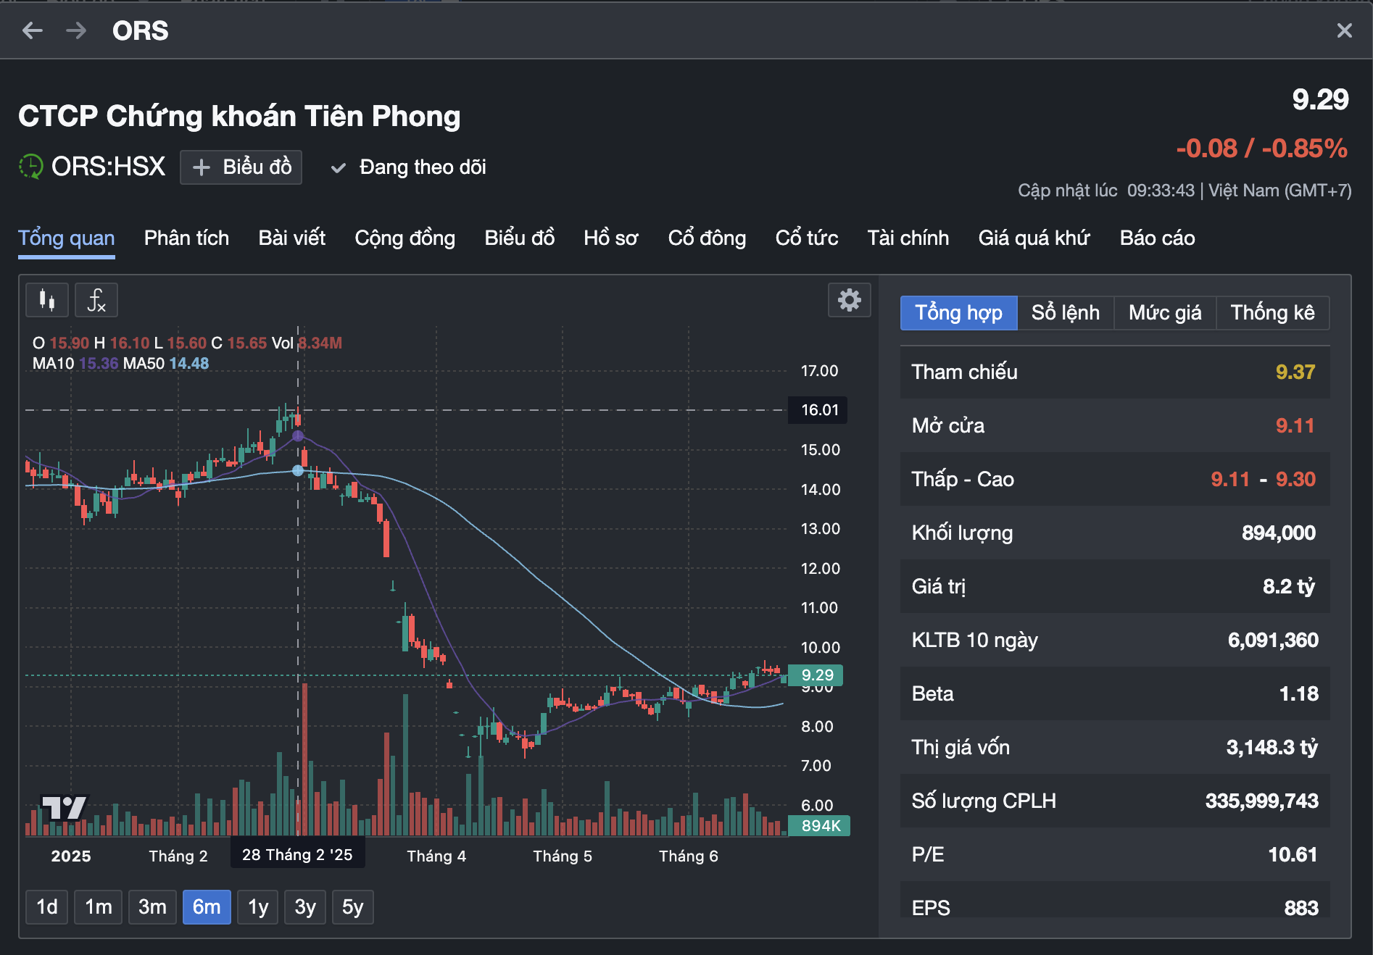Click the 28 Tháng 2 '25 date marker

tap(297, 855)
